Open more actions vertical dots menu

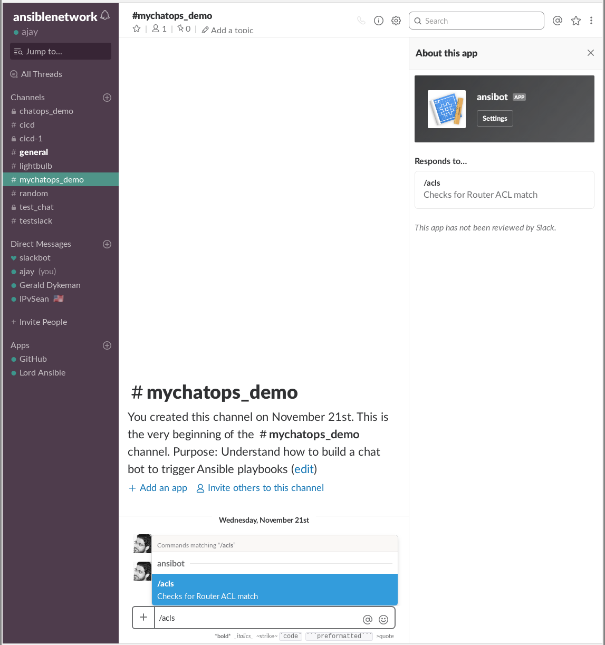tap(591, 21)
